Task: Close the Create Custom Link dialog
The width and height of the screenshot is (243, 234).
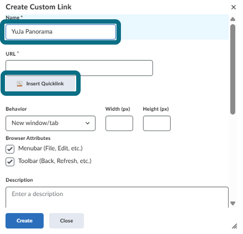Action: pyautogui.click(x=234, y=7)
